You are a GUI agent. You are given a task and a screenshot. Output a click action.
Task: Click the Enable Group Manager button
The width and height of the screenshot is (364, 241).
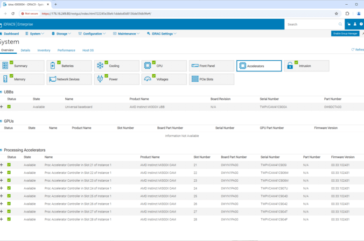pos(345,34)
